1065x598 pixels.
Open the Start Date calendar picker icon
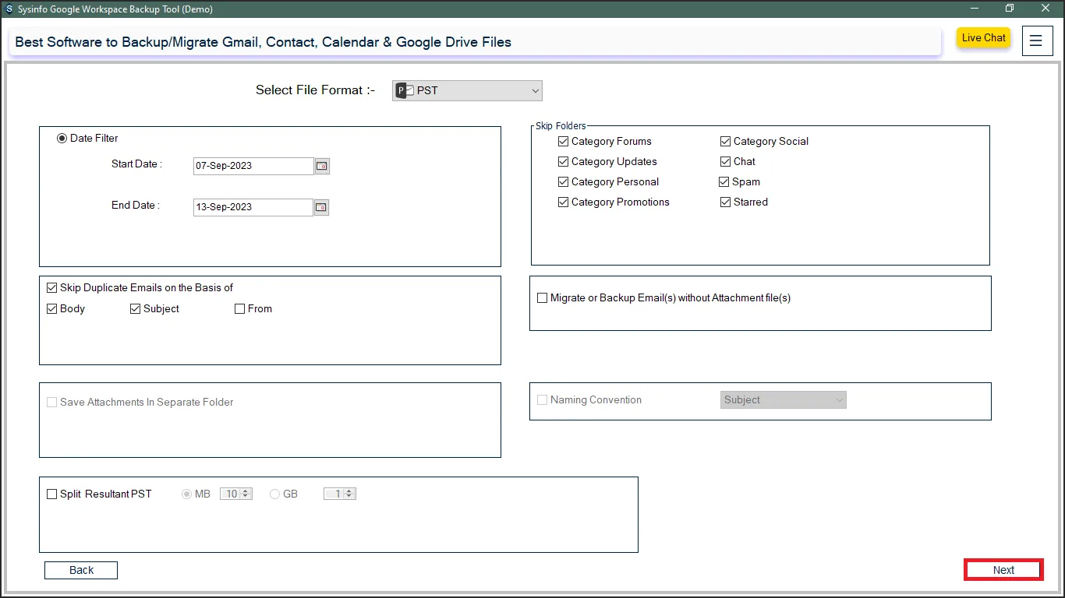(321, 166)
